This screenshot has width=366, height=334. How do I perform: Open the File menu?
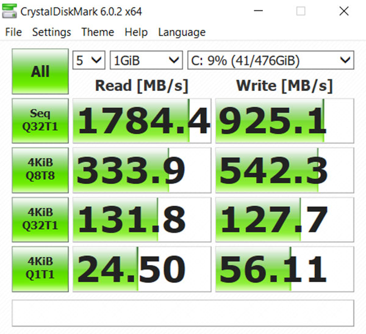pos(13,32)
